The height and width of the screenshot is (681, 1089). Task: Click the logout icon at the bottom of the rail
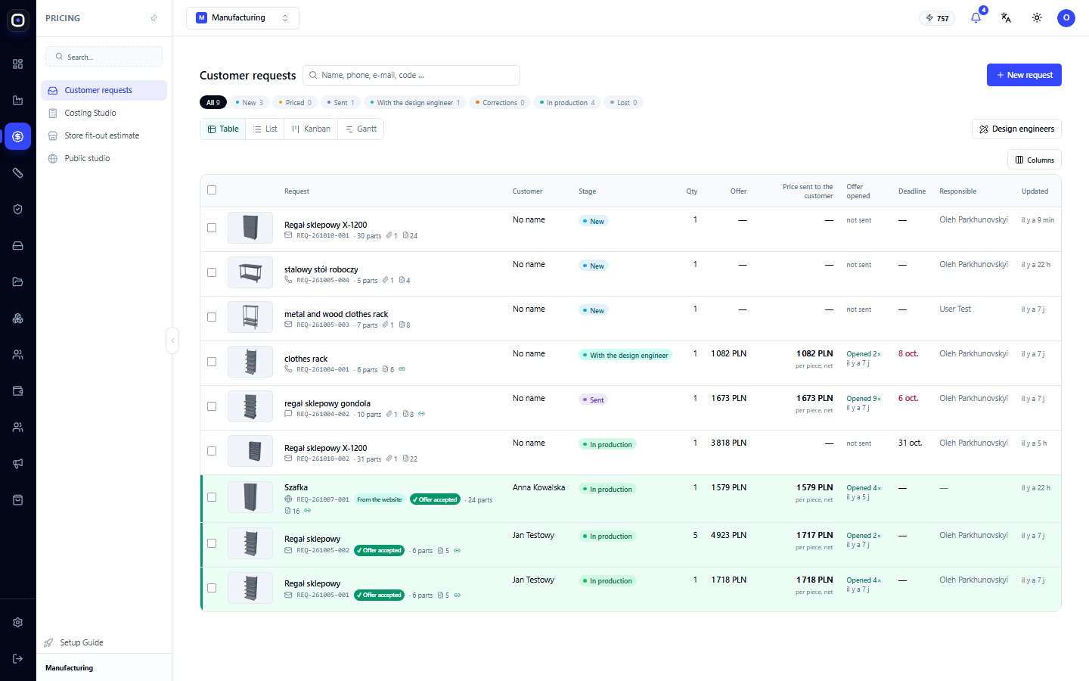(17, 659)
